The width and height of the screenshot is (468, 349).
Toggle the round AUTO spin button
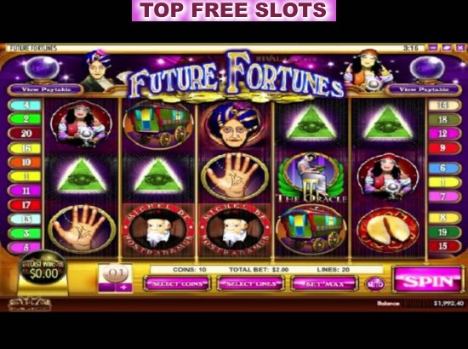(375, 284)
